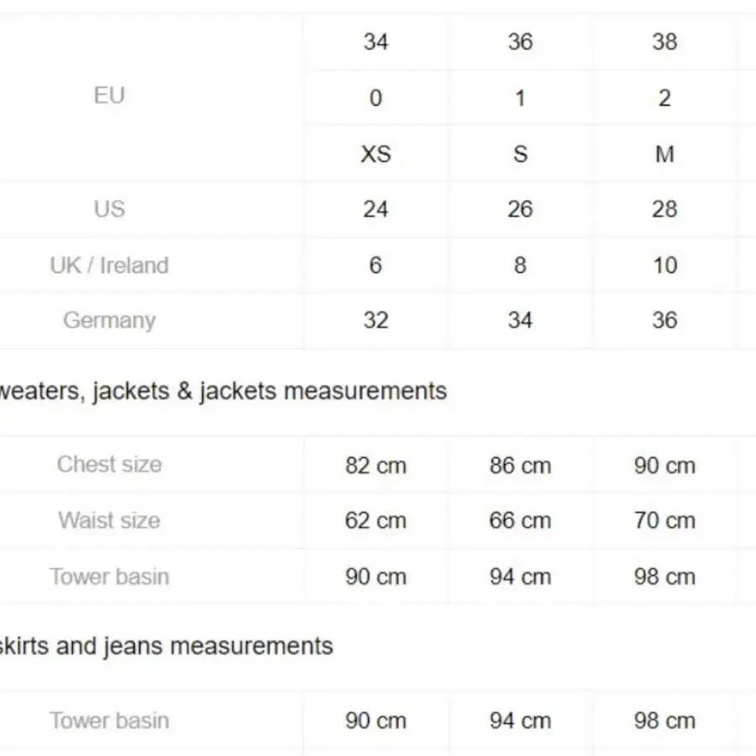The width and height of the screenshot is (756, 756).
Task: Select the UK / Ireland row label
Action: pyautogui.click(x=109, y=265)
